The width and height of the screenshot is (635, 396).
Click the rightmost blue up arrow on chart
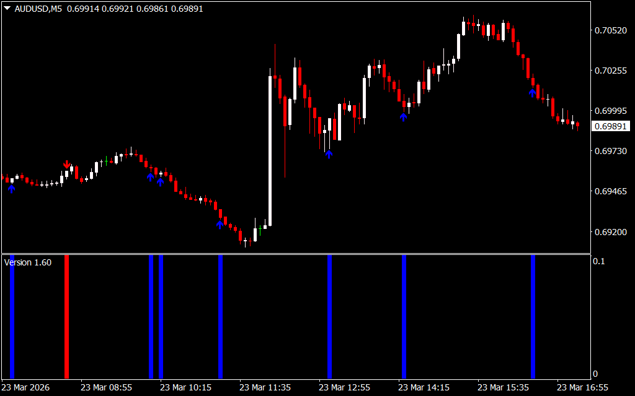[x=532, y=93]
